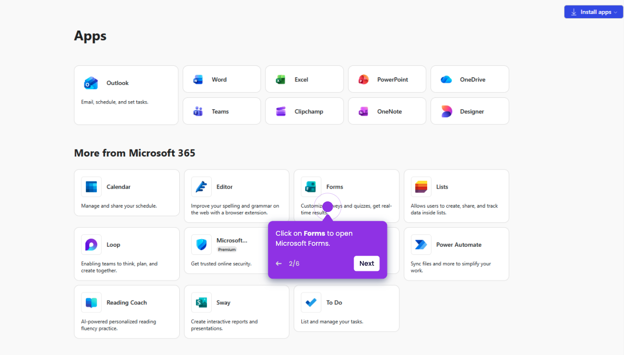Click the To Do title text
The height and width of the screenshot is (355, 624).
click(334, 303)
